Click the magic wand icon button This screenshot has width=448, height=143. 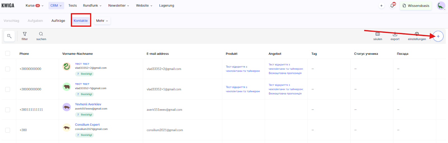click(9, 36)
